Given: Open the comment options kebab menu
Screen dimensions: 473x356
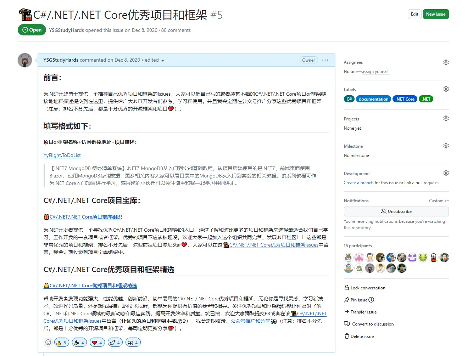Looking at the screenshot, I should [x=325, y=60].
